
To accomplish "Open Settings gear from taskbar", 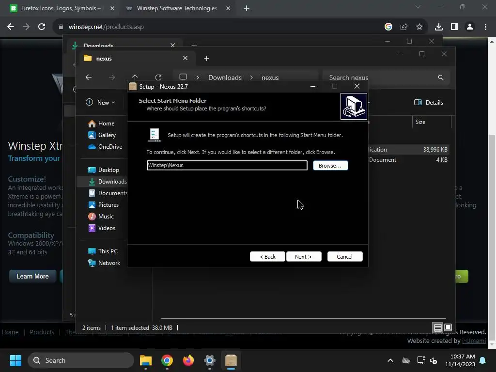I will point(209,360).
